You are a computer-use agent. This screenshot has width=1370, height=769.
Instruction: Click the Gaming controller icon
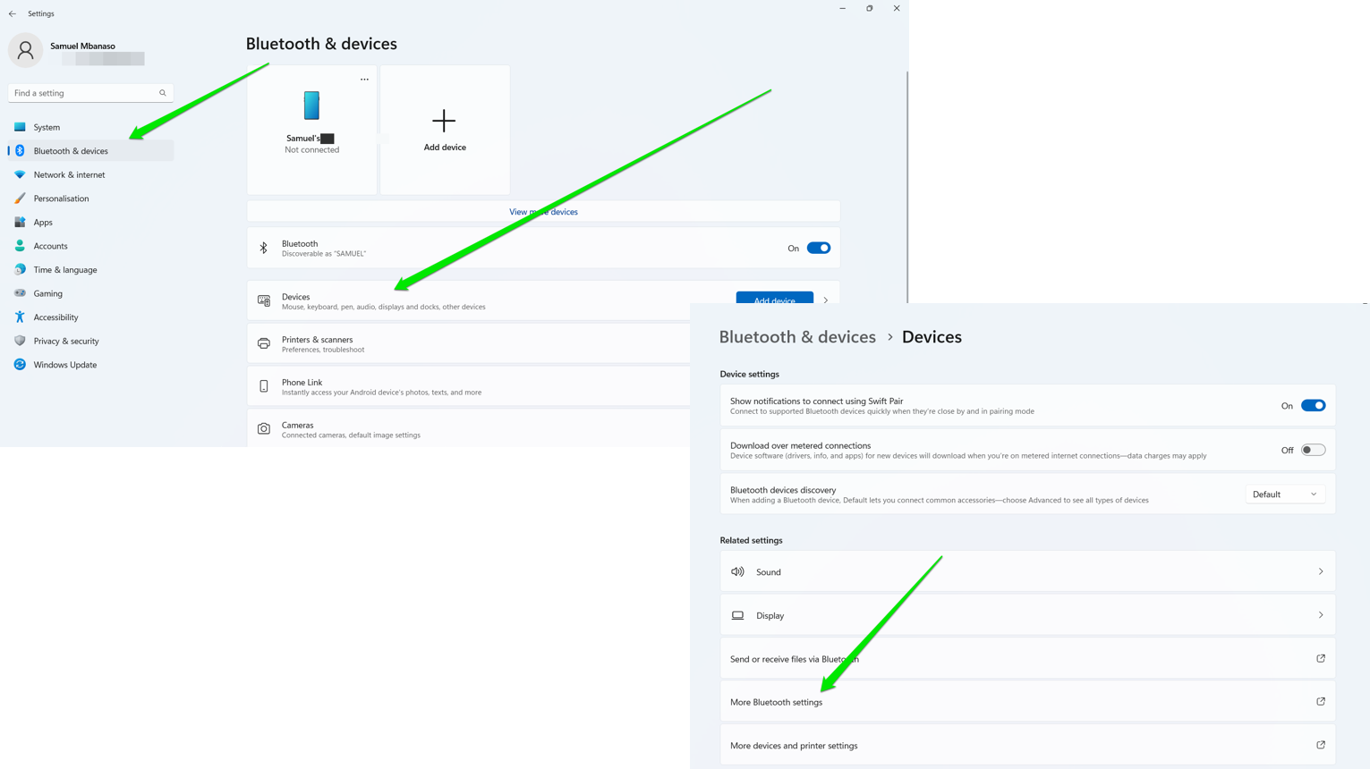(x=20, y=293)
